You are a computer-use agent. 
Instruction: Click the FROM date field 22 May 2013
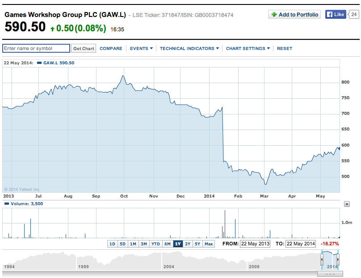pos(255,244)
